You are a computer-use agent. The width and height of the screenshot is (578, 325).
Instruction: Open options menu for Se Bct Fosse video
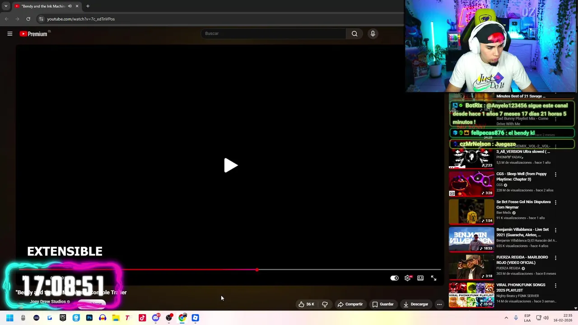(555, 202)
